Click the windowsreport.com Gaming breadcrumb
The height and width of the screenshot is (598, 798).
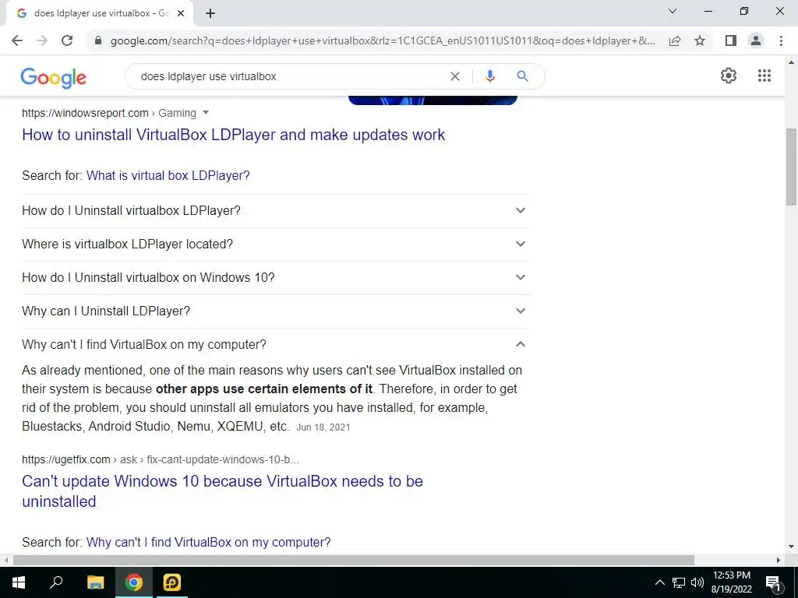tap(109, 113)
